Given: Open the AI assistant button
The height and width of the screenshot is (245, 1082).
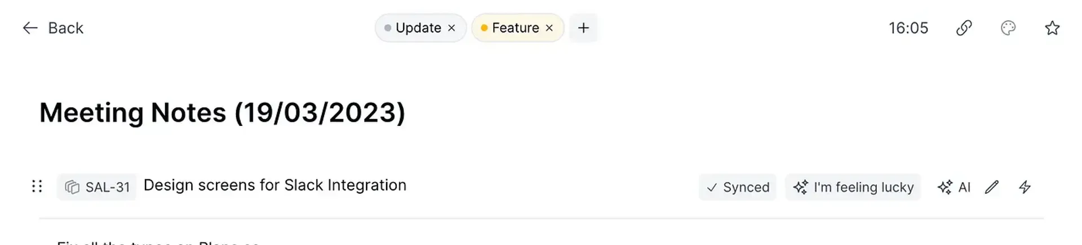Looking at the screenshot, I should [954, 187].
